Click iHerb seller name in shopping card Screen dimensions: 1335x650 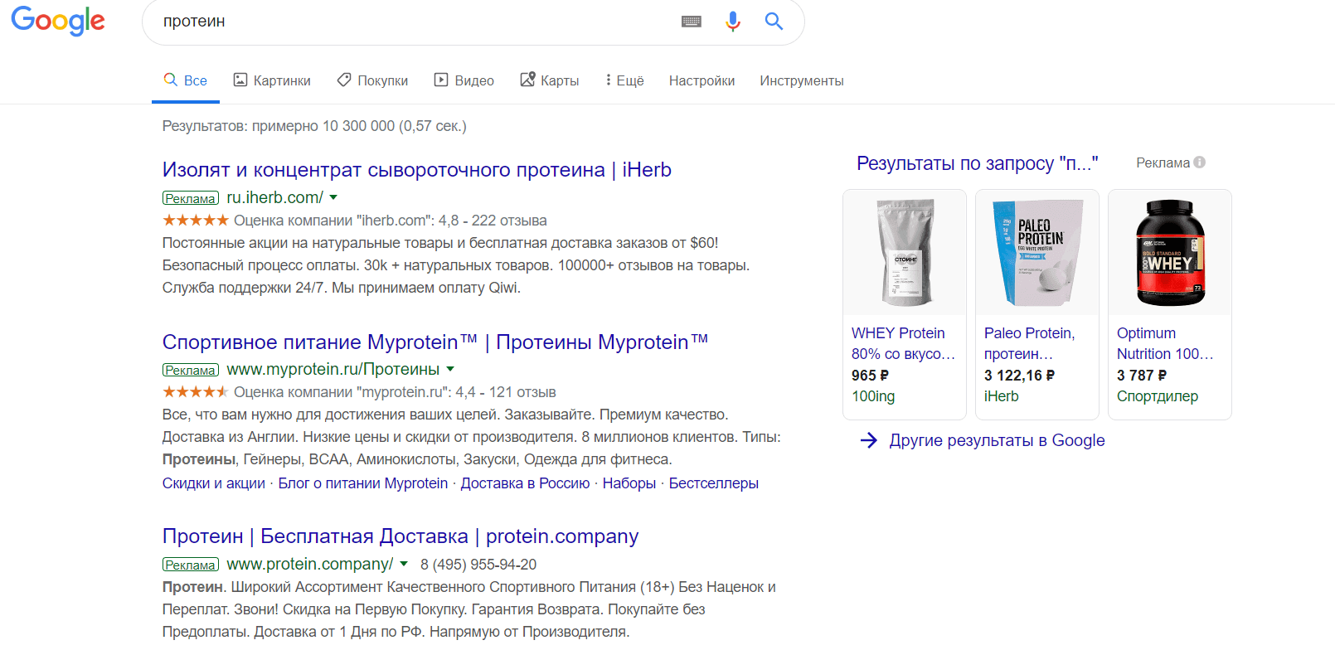(1002, 396)
